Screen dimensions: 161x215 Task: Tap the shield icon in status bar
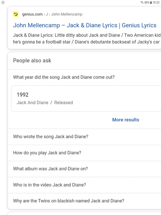coord(3,3)
